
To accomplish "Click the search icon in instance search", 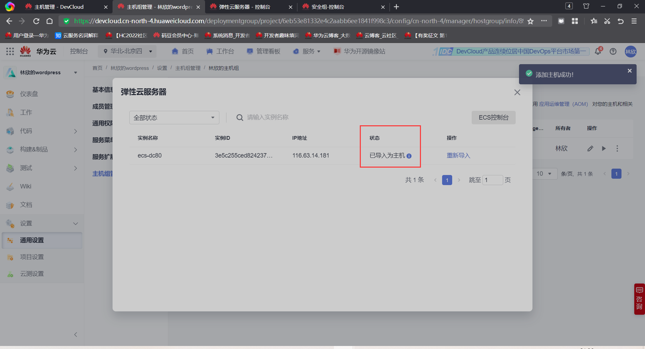I will [x=240, y=118].
